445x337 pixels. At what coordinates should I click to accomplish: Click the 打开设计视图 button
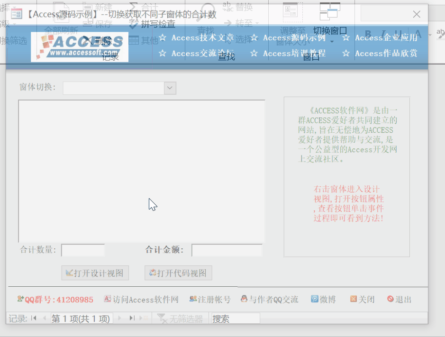[x=95, y=273]
